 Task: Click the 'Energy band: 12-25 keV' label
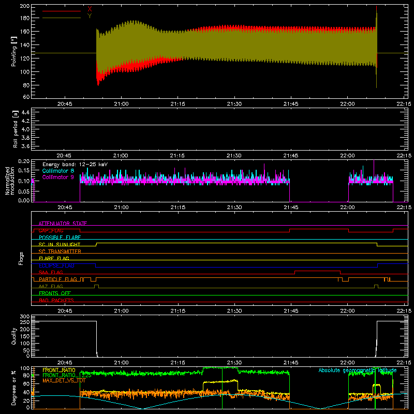click(75, 165)
